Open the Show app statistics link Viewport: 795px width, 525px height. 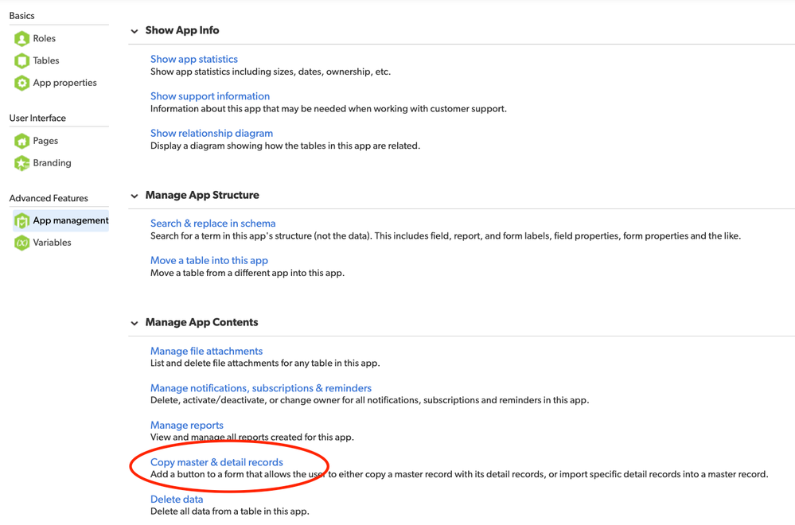[x=193, y=60]
